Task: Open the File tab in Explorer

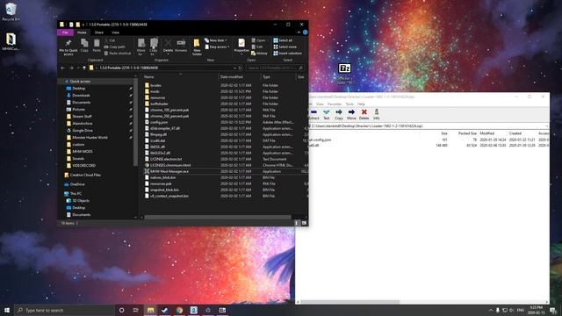Action: pyautogui.click(x=65, y=32)
